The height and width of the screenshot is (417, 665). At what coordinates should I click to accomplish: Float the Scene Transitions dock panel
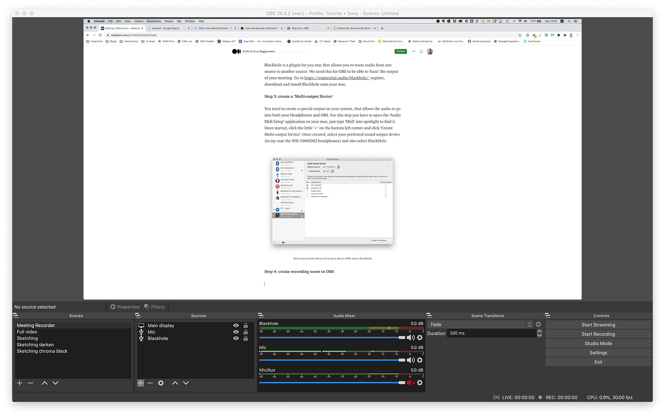coord(429,316)
